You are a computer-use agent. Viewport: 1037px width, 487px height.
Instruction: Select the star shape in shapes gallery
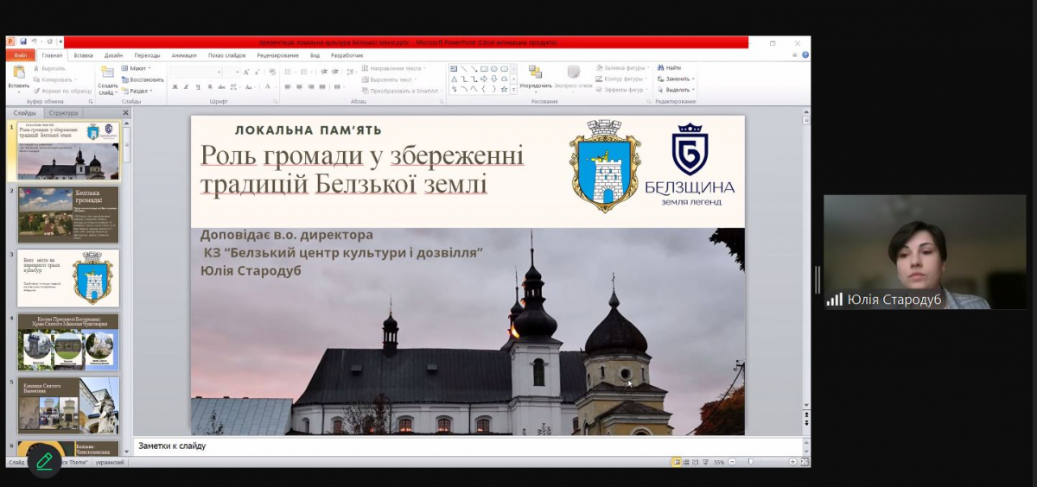pos(505,88)
